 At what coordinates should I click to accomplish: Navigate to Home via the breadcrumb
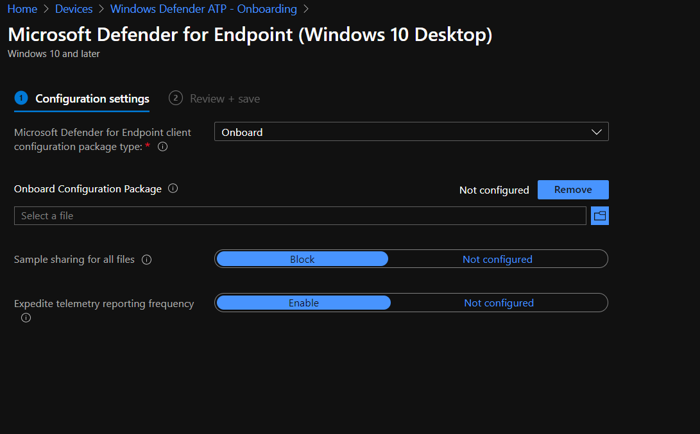(x=22, y=8)
